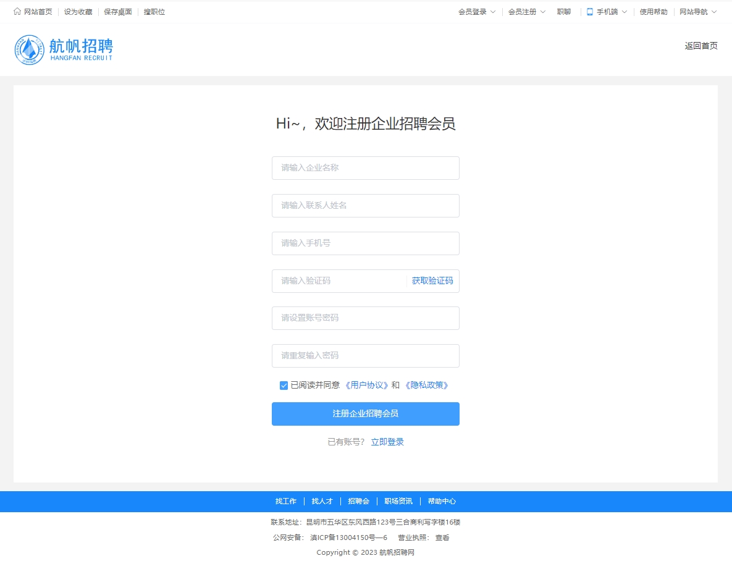The height and width of the screenshot is (561, 732).
Task: Open the 《用户协议》 link
Action: pyautogui.click(x=366, y=386)
